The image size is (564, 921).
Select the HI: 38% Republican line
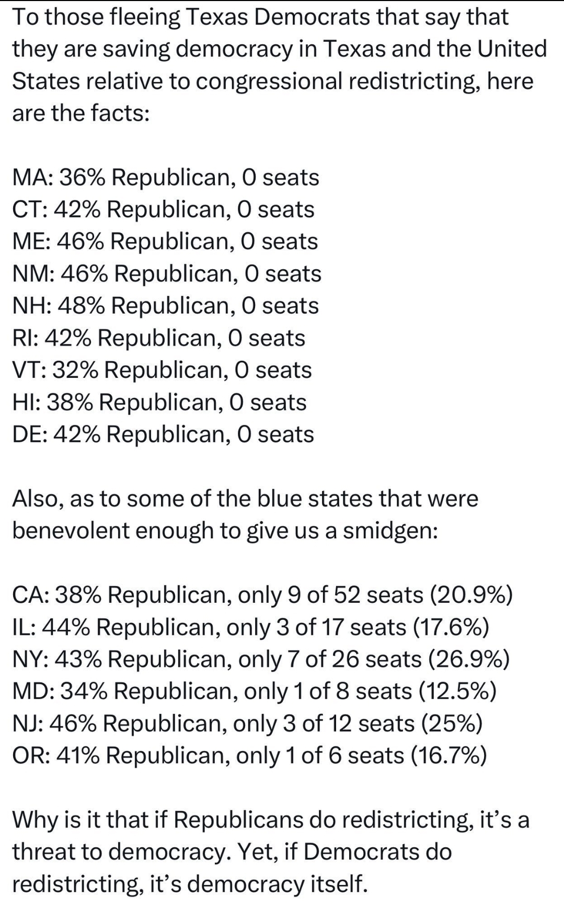pyautogui.click(x=159, y=402)
